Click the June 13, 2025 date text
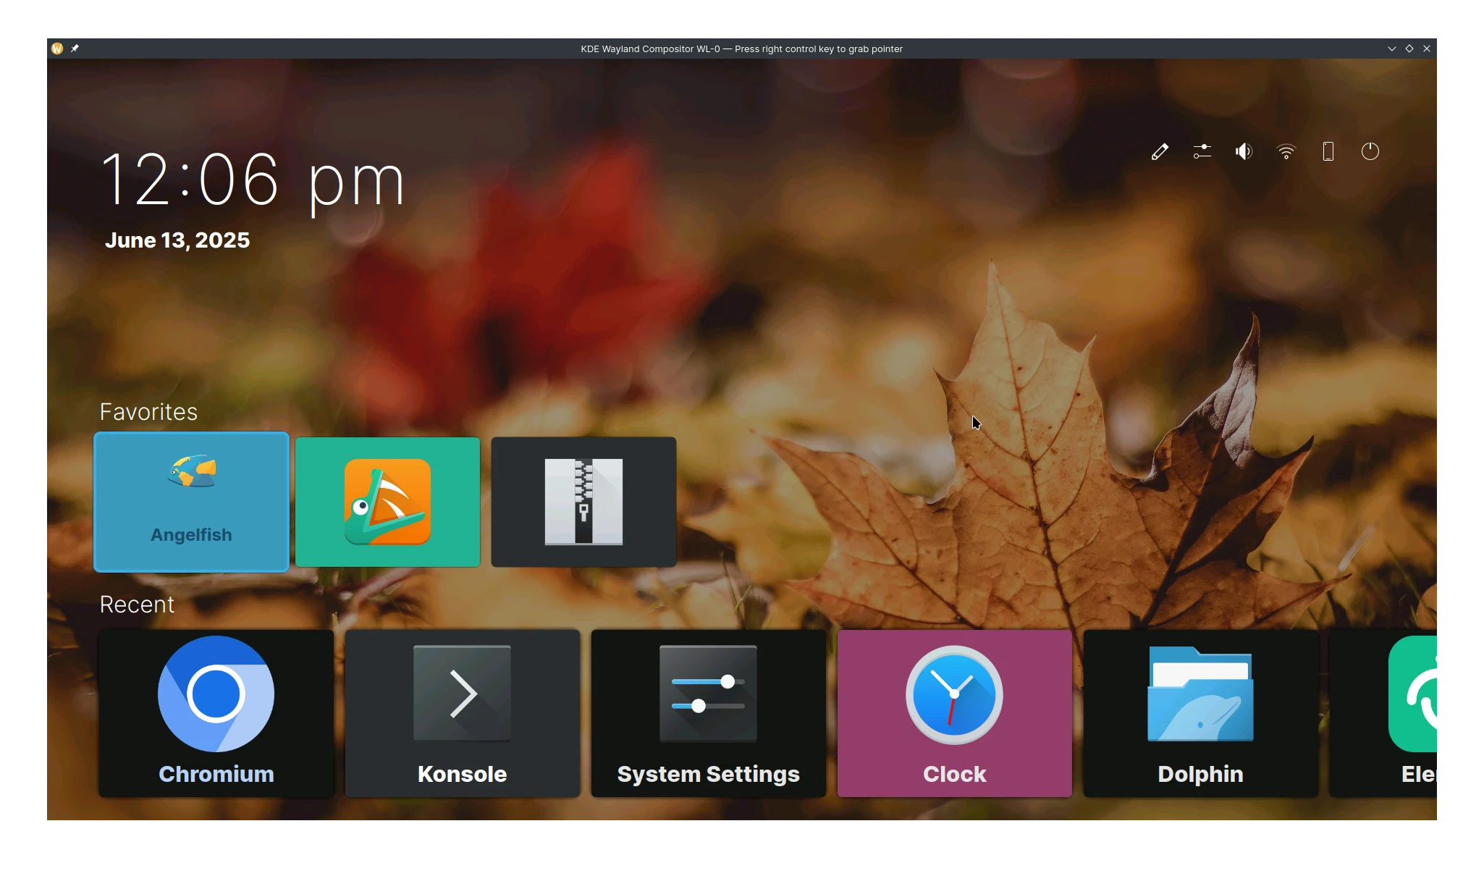The width and height of the screenshot is (1484, 876). coord(177,240)
